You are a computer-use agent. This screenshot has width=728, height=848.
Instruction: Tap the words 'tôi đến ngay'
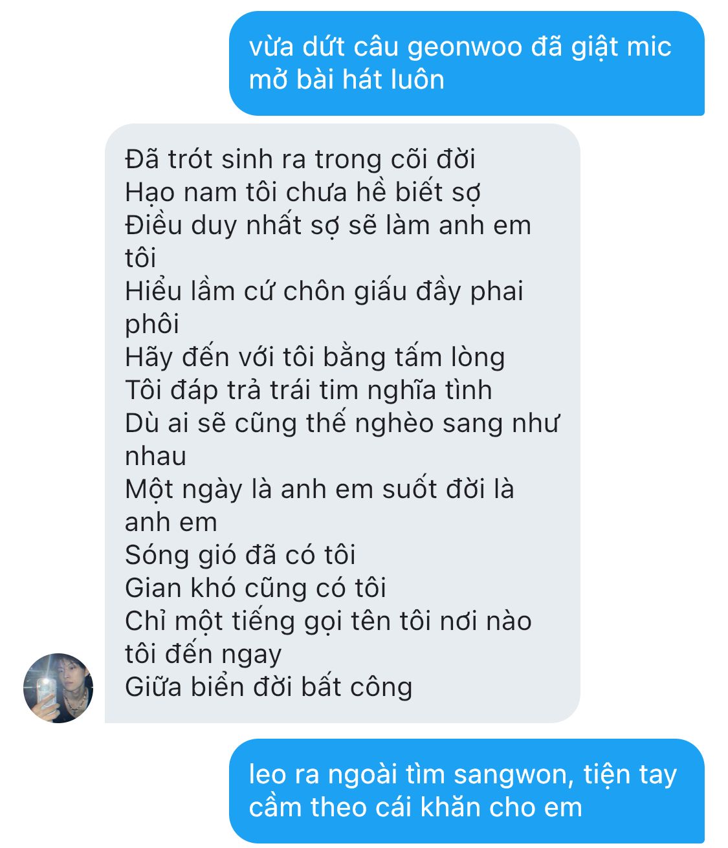click(x=203, y=654)
